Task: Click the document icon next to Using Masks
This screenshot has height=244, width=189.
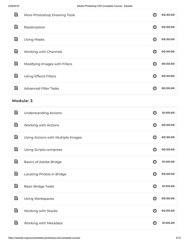Action: tap(16, 39)
